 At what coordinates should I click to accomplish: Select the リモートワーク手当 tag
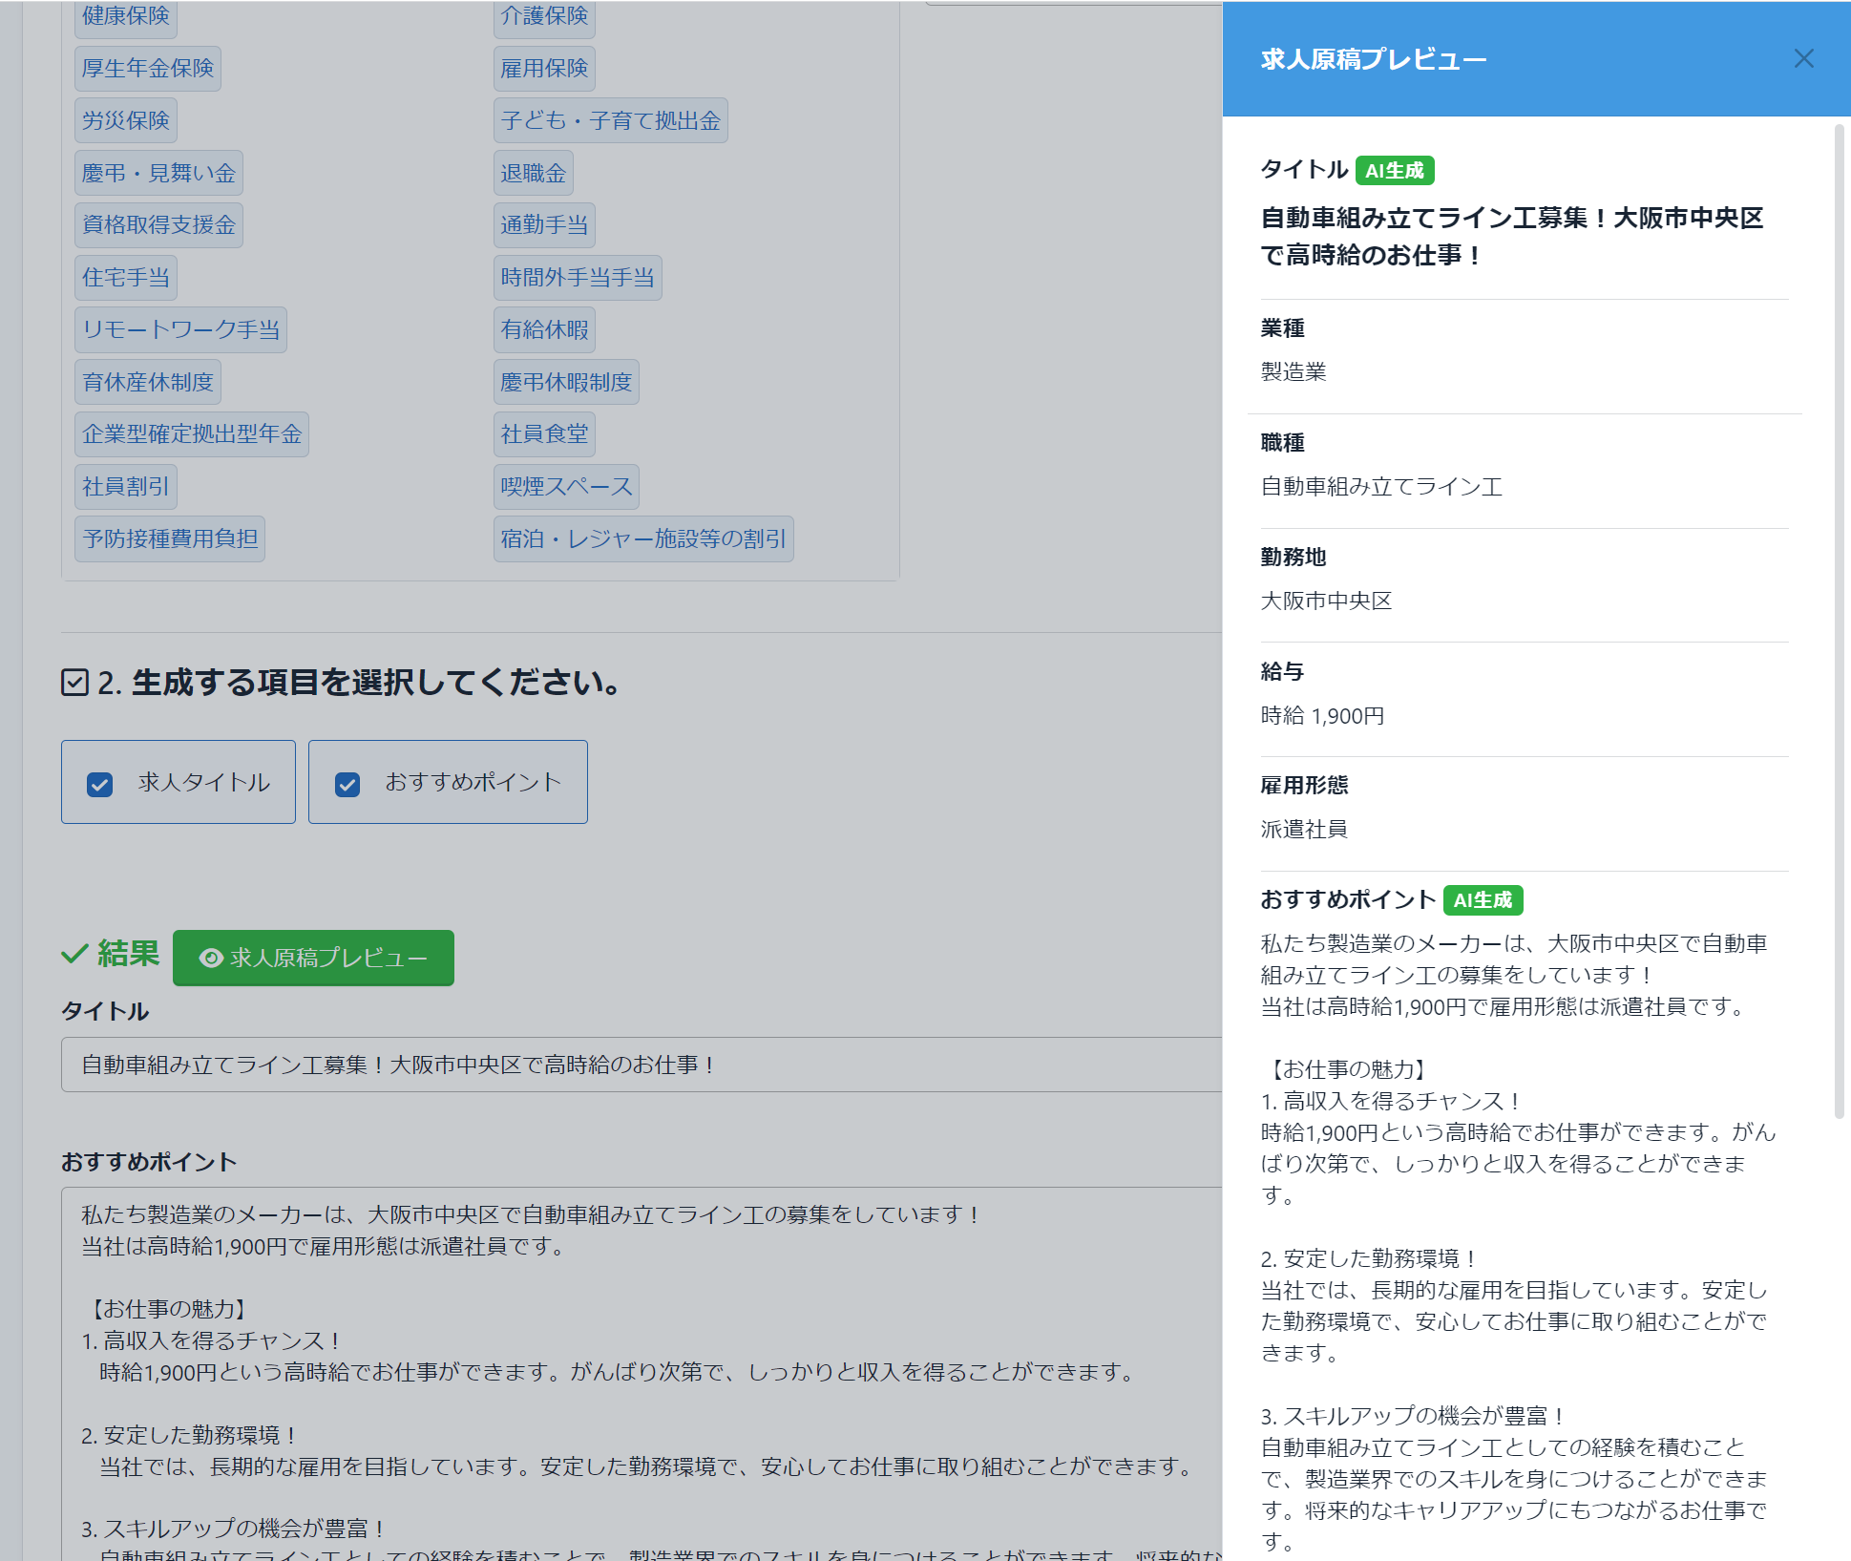point(180,330)
